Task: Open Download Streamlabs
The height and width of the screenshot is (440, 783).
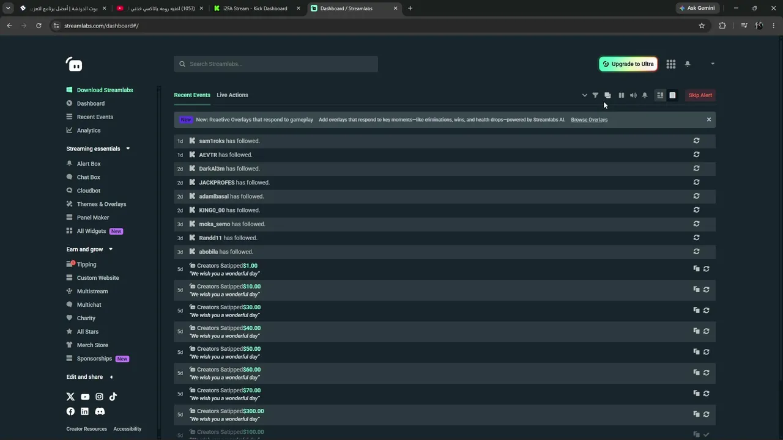Action: 100,90
